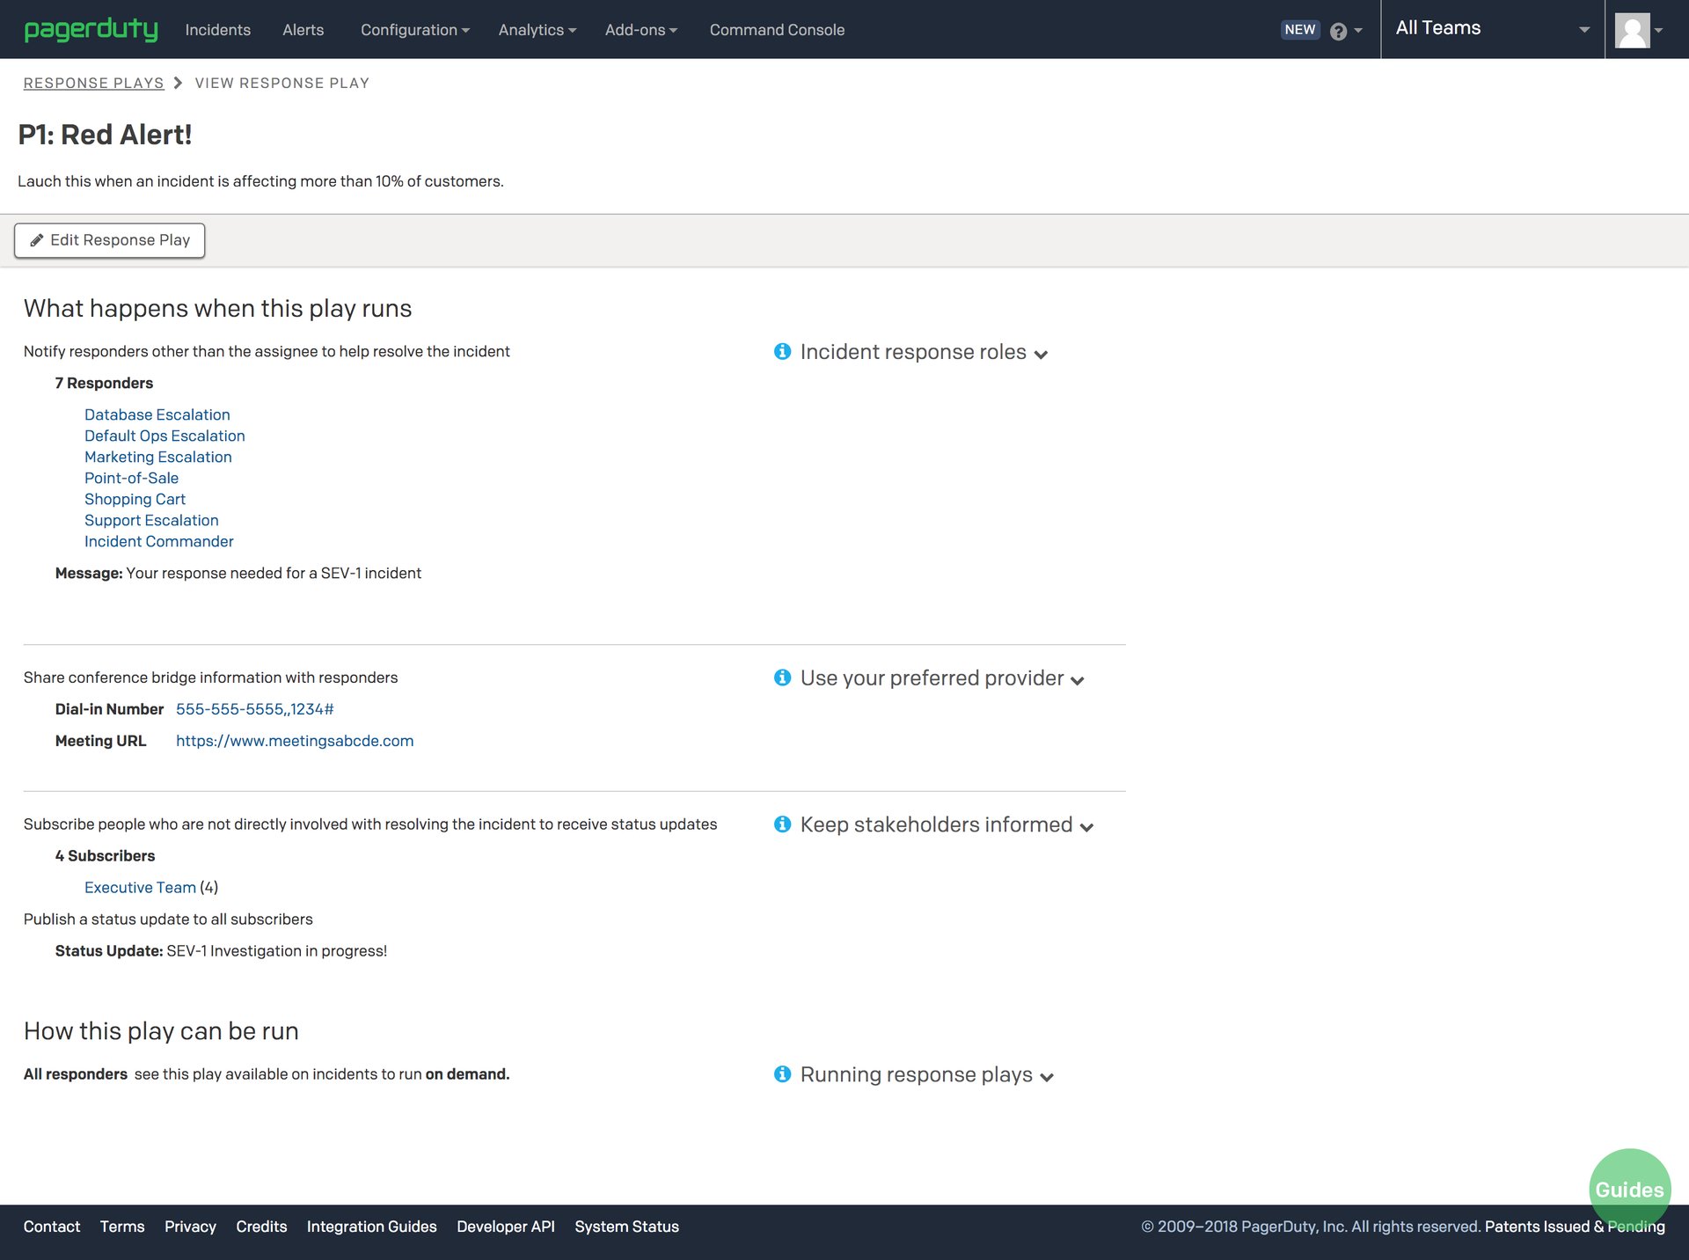The height and width of the screenshot is (1260, 1689).
Task: Click info icon beside Running response plays
Action: pyautogui.click(x=782, y=1074)
